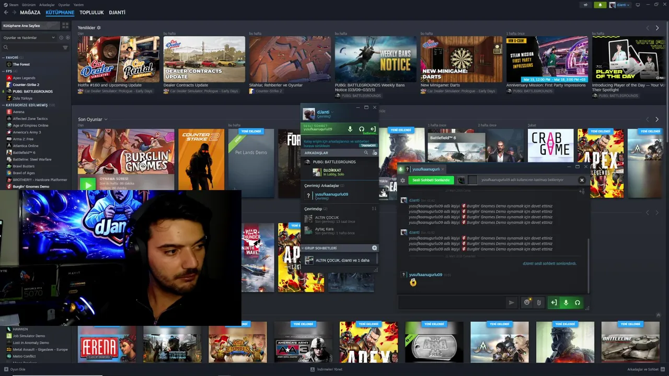Open dJanti account dropdown in title bar
The width and height of the screenshot is (669, 376).
[x=620, y=5]
